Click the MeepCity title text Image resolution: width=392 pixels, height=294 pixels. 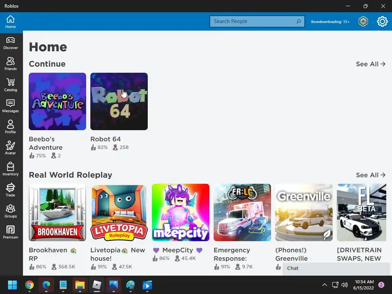[178, 250]
